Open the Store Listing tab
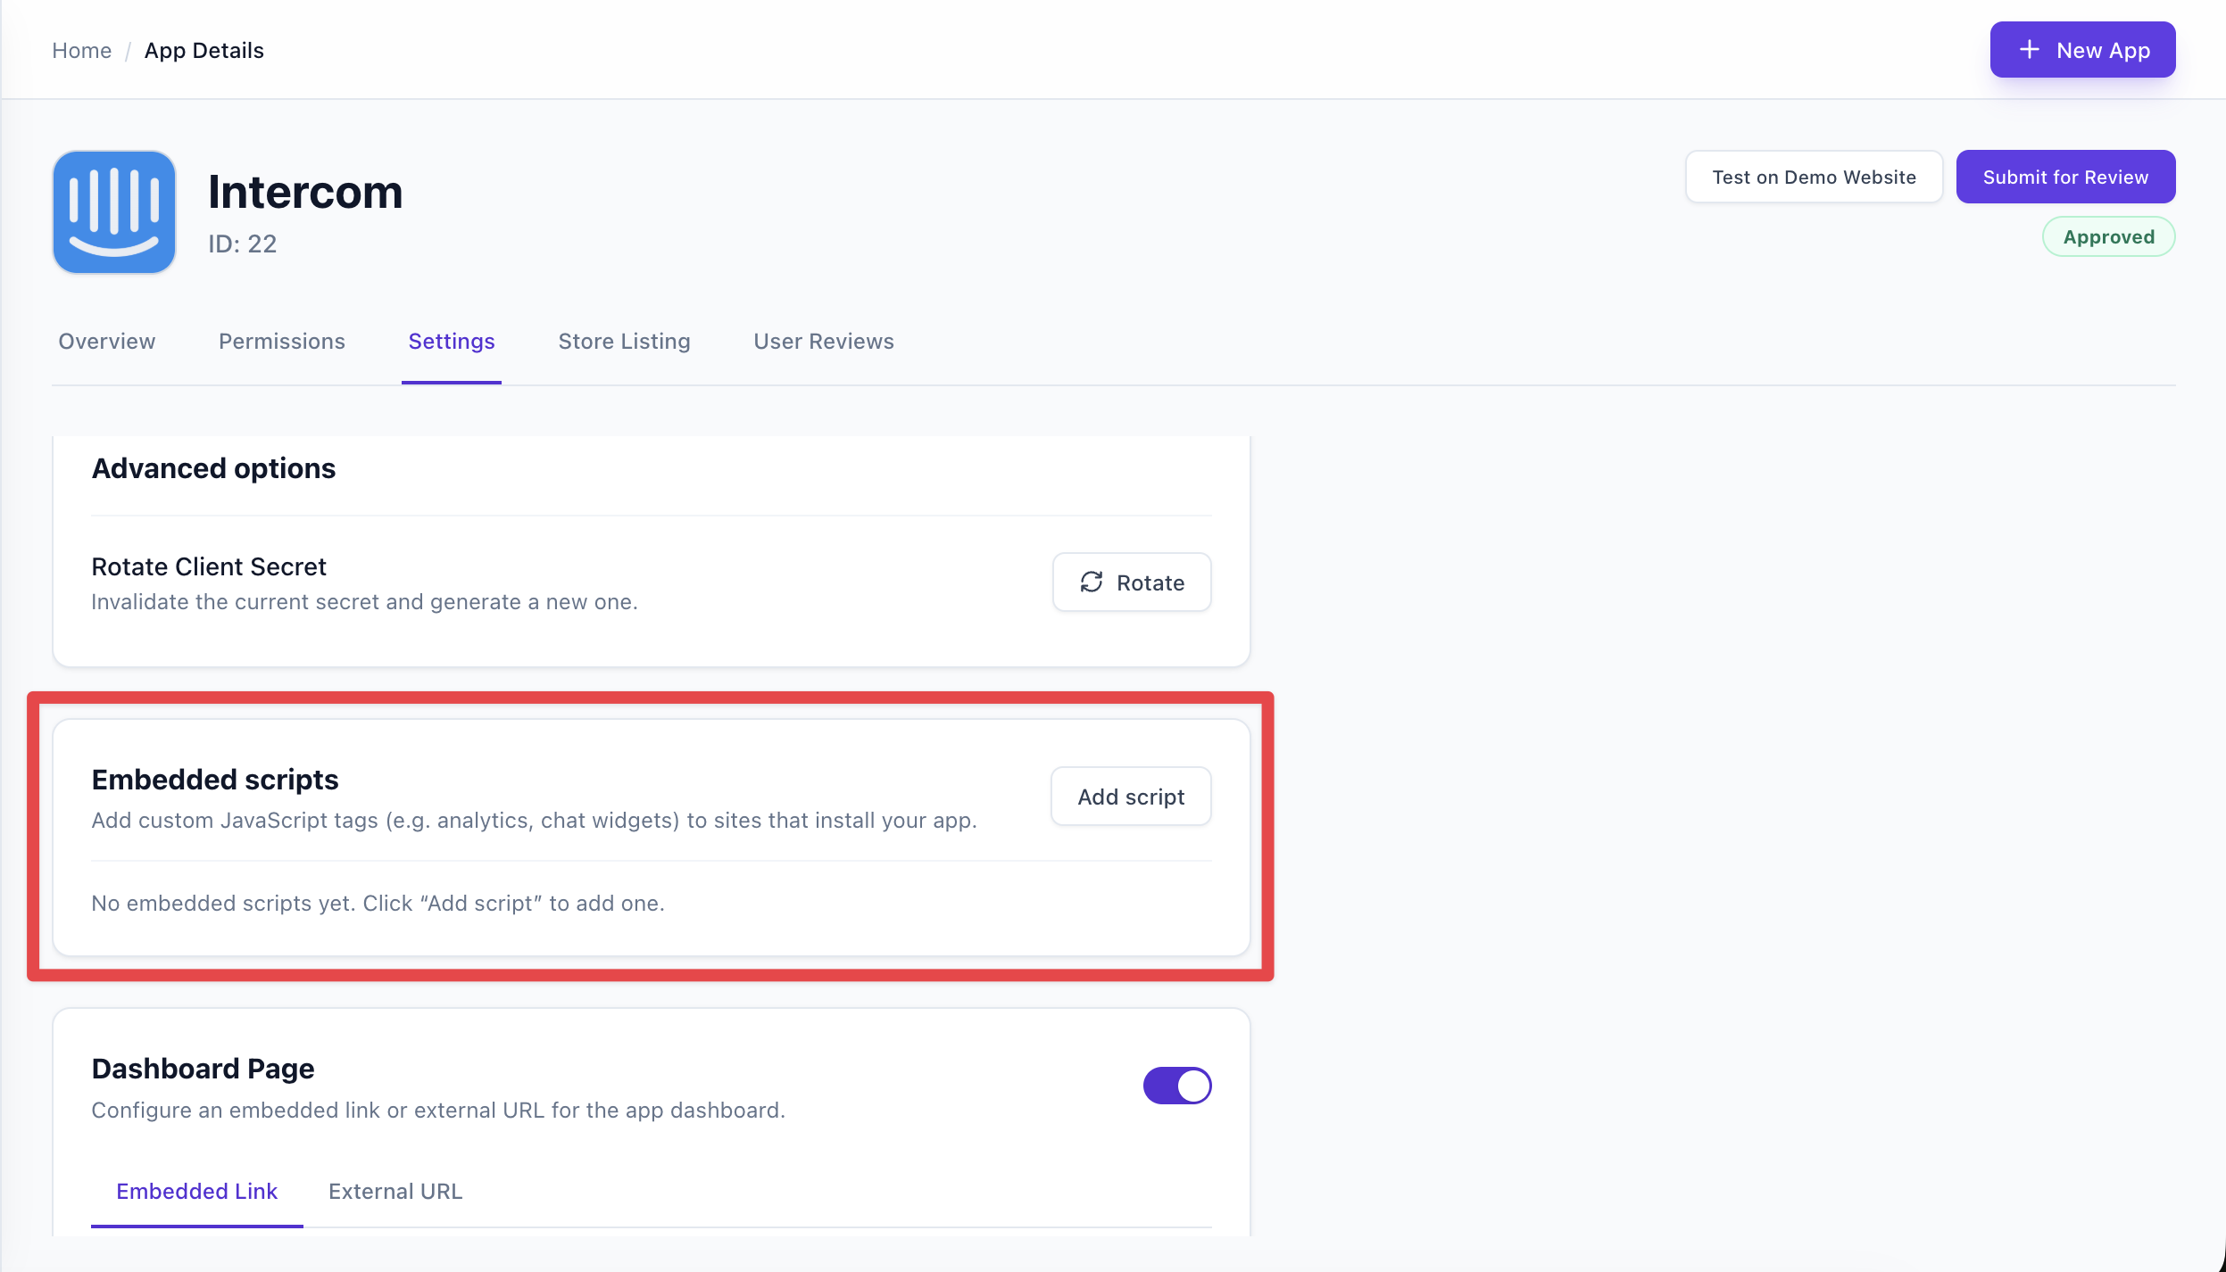Screen dimensions: 2226x1272 [624, 342]
